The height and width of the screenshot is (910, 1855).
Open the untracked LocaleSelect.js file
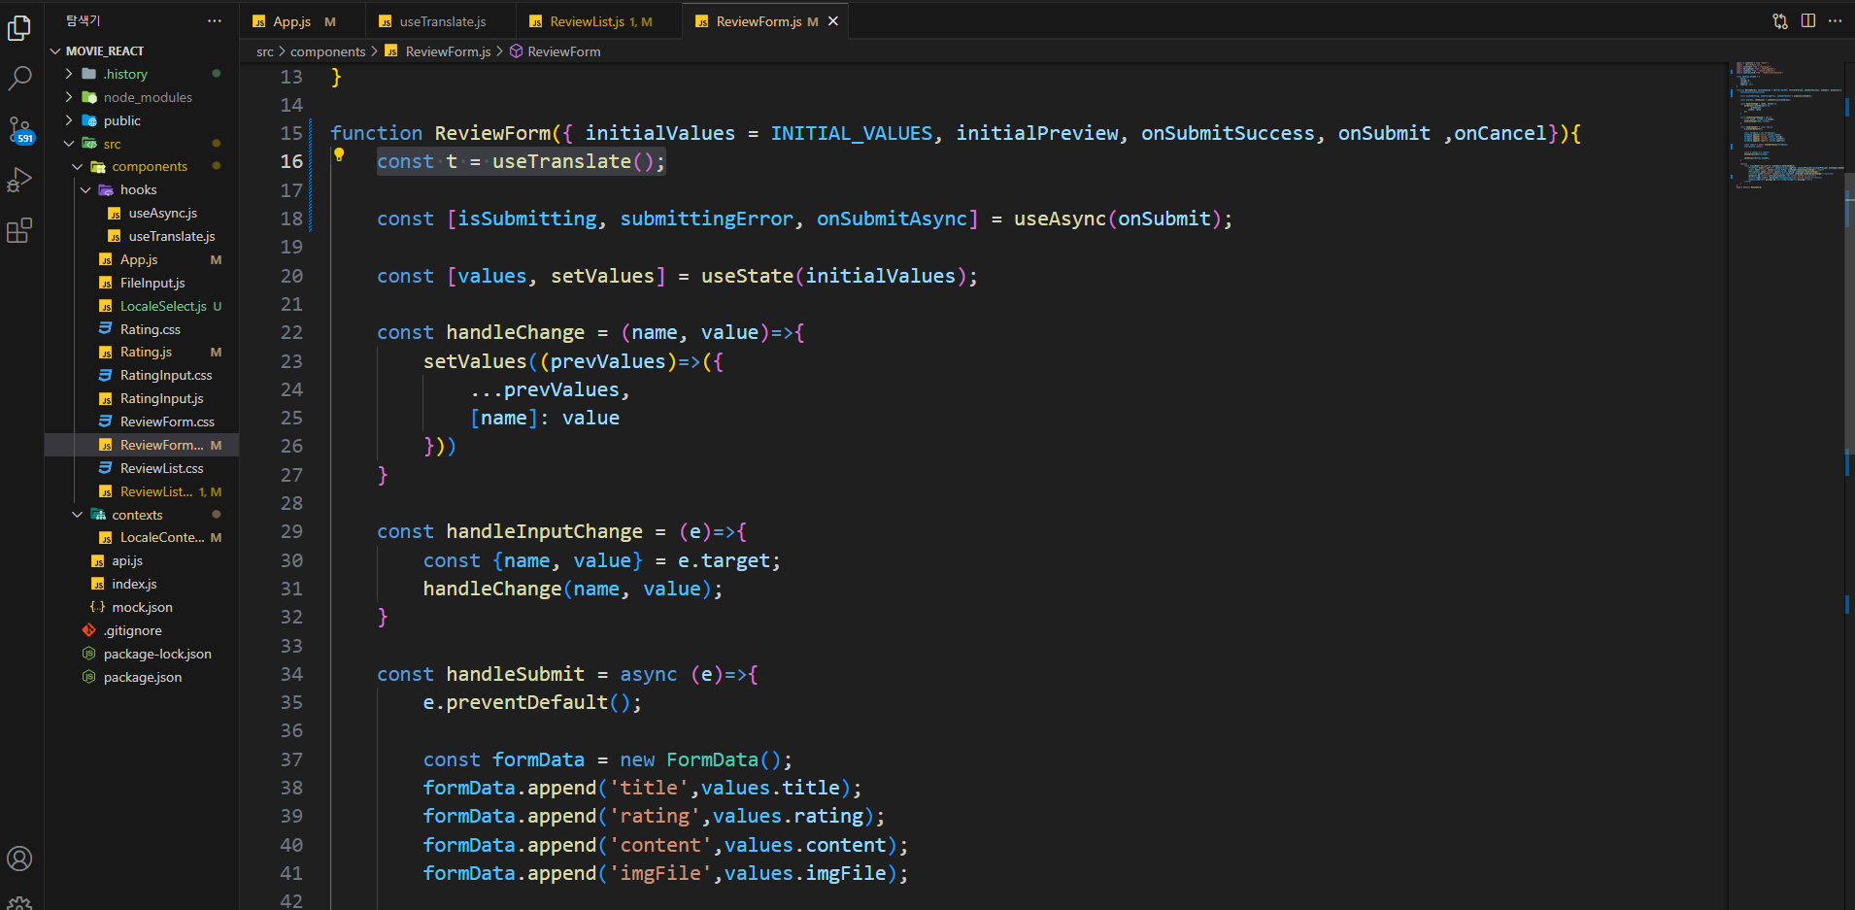tap(142, 306)
